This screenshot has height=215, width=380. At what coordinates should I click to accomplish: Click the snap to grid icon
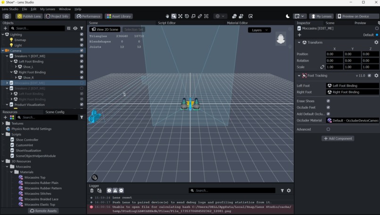pyautogui.click(x=206, y=16)
